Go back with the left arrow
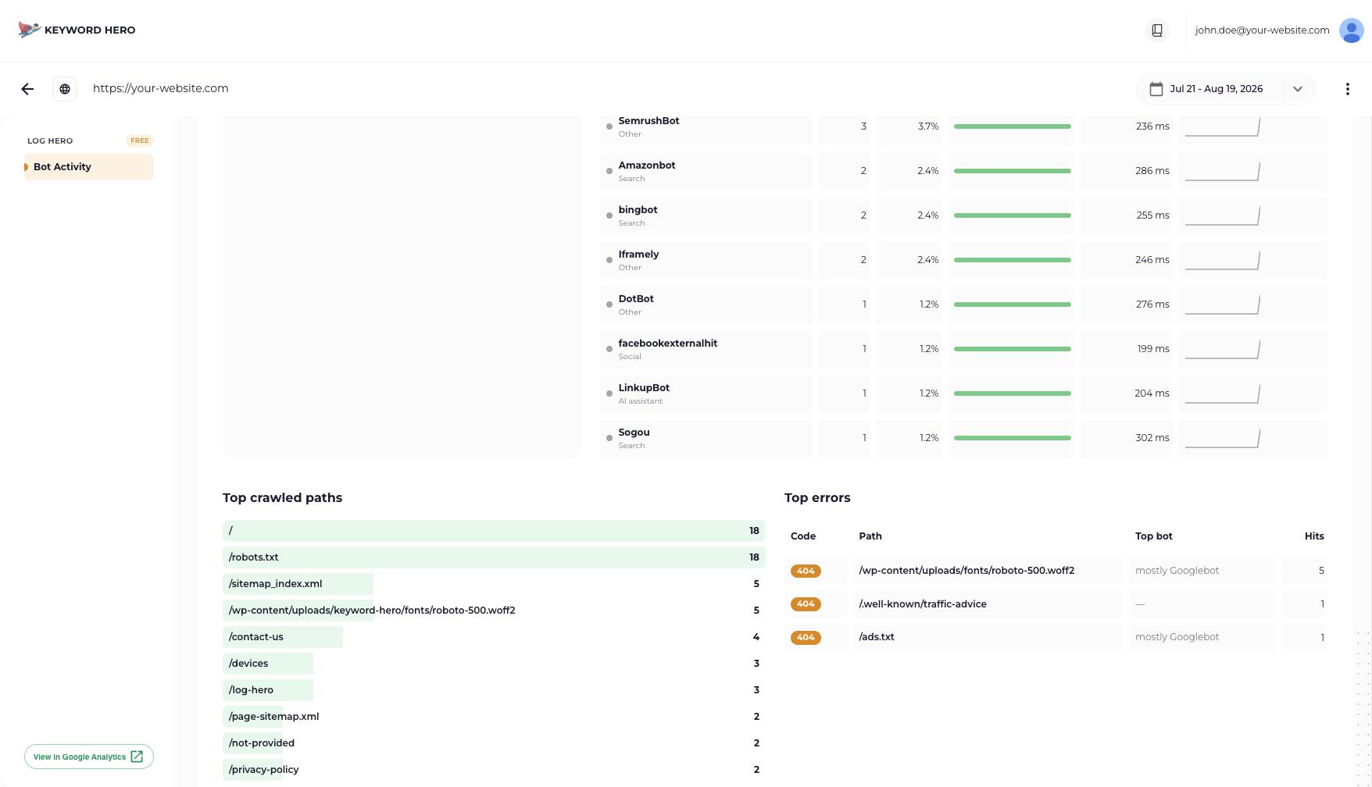This screenshot has height=787, width=1372. pos(27,89)
